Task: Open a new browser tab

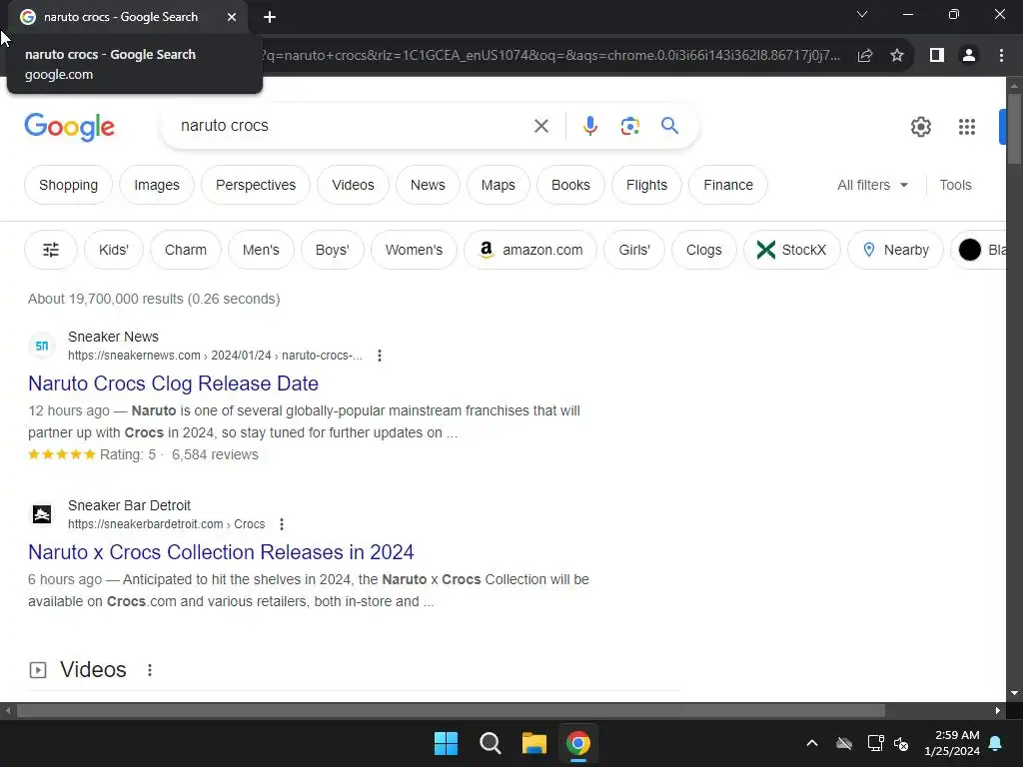Action: (x=270, y=17)
